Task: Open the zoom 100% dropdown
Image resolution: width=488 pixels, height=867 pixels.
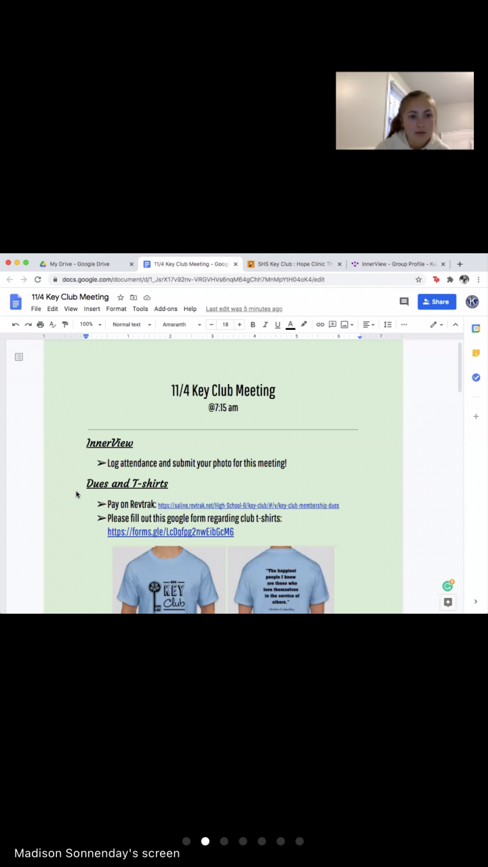Action: [90, 324]
